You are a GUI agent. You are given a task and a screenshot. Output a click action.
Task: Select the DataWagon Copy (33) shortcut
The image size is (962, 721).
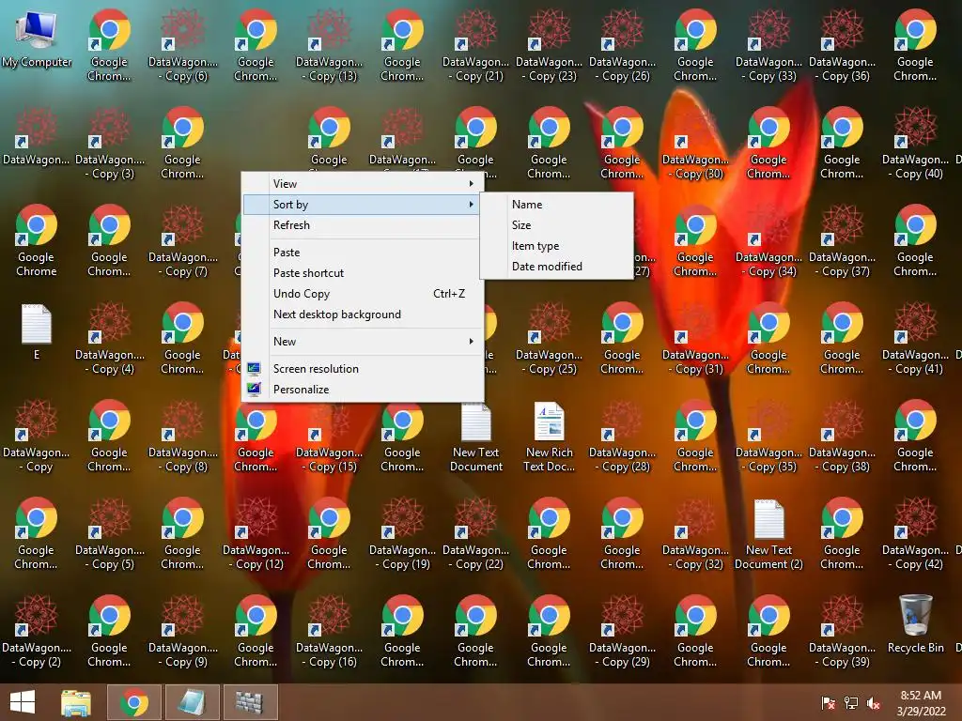(768, 46)
